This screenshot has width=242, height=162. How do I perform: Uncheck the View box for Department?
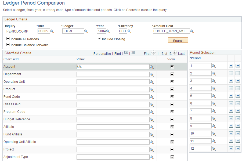pos(172,74)
